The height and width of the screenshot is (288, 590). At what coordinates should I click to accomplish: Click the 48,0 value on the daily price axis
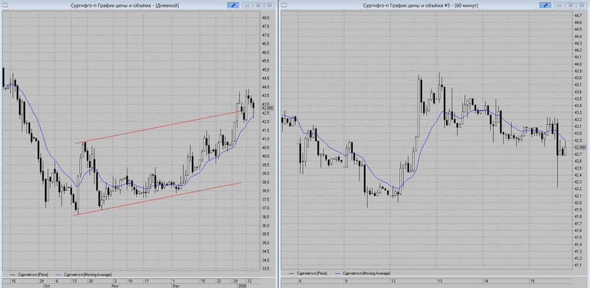(265, 18)
